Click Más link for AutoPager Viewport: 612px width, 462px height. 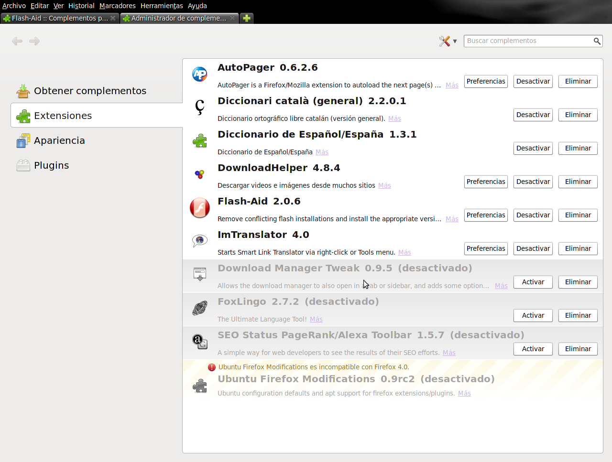pyautogui.click(x=452, y=85)
